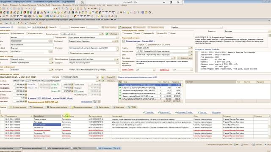Click the events table vertical scrollbar
Image resolution: width=271 pixels, height=152 pixels.
click(269, 127)
